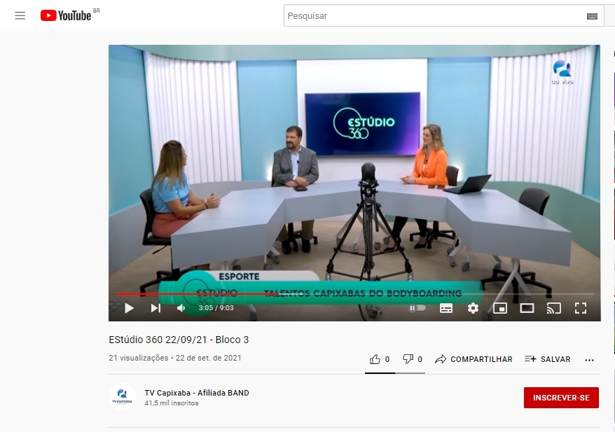Open the YouTube hamburger guide menu
615x432 pixels.
coord(20,15)
